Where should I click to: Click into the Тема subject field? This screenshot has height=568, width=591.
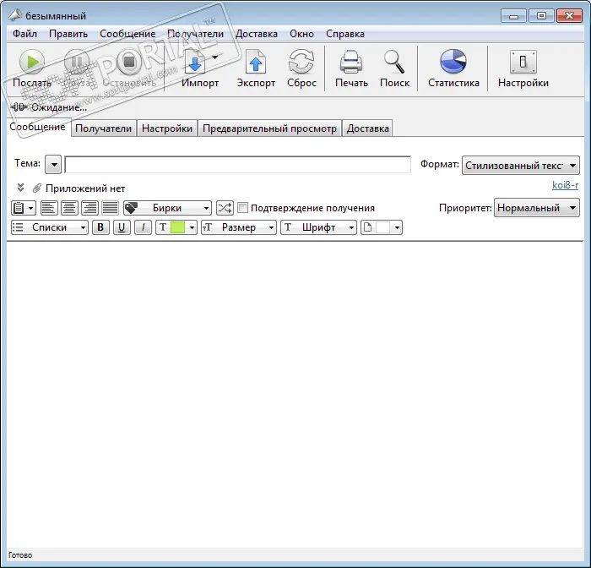(x=237, y=165)
